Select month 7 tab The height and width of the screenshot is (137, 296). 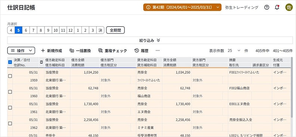(x=33, y=30)
